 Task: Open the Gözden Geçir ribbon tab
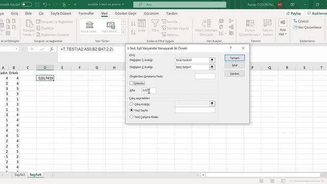125,13
